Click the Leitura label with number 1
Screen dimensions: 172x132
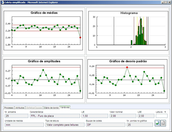point(161,112)
